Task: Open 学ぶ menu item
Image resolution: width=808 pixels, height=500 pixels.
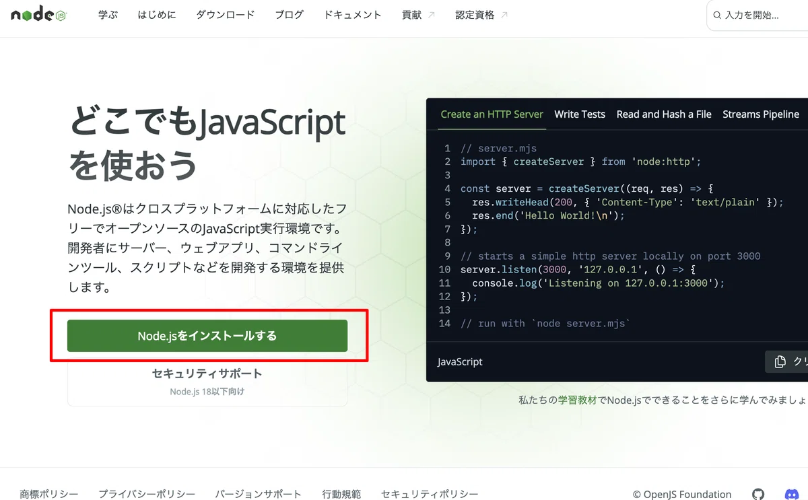Action: [108, 14]
